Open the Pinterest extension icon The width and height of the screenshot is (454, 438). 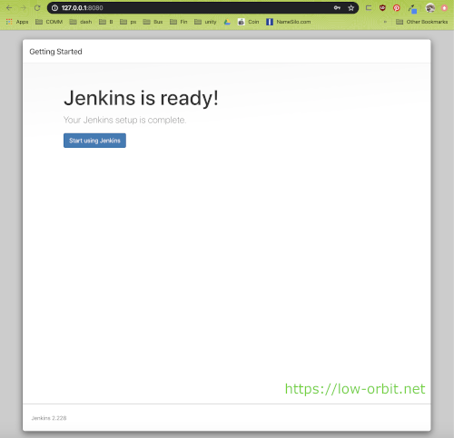(397, 8)
